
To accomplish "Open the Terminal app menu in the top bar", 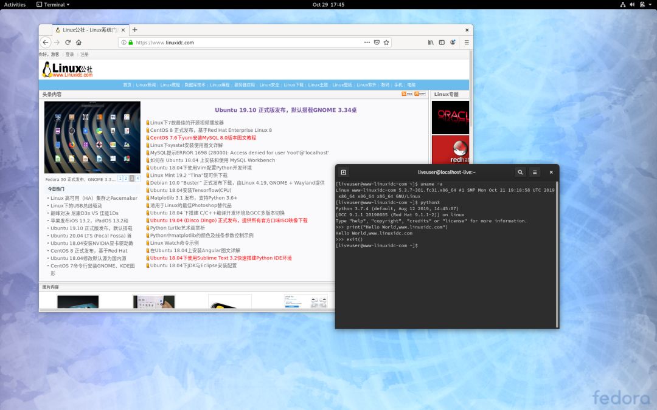I will point(53,5).
